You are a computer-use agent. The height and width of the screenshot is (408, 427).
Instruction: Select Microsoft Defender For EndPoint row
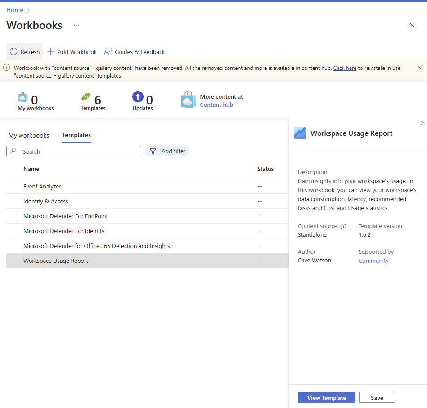147,216
